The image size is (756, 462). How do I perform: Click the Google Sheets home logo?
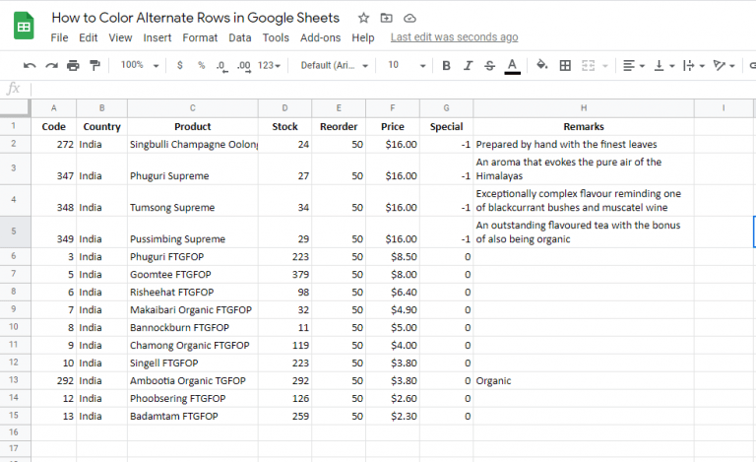pos(24,27)
